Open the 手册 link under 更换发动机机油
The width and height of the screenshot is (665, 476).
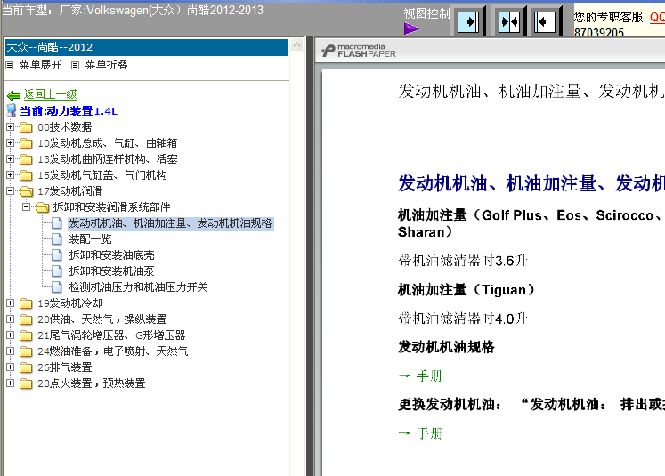coord(429,433)
